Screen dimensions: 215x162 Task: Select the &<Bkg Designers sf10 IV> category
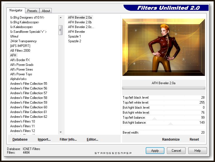(x=27, y=18)
